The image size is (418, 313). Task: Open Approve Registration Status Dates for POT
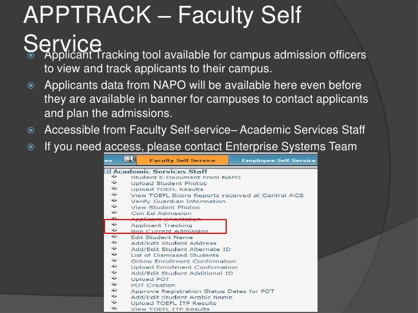pos(203,291)
